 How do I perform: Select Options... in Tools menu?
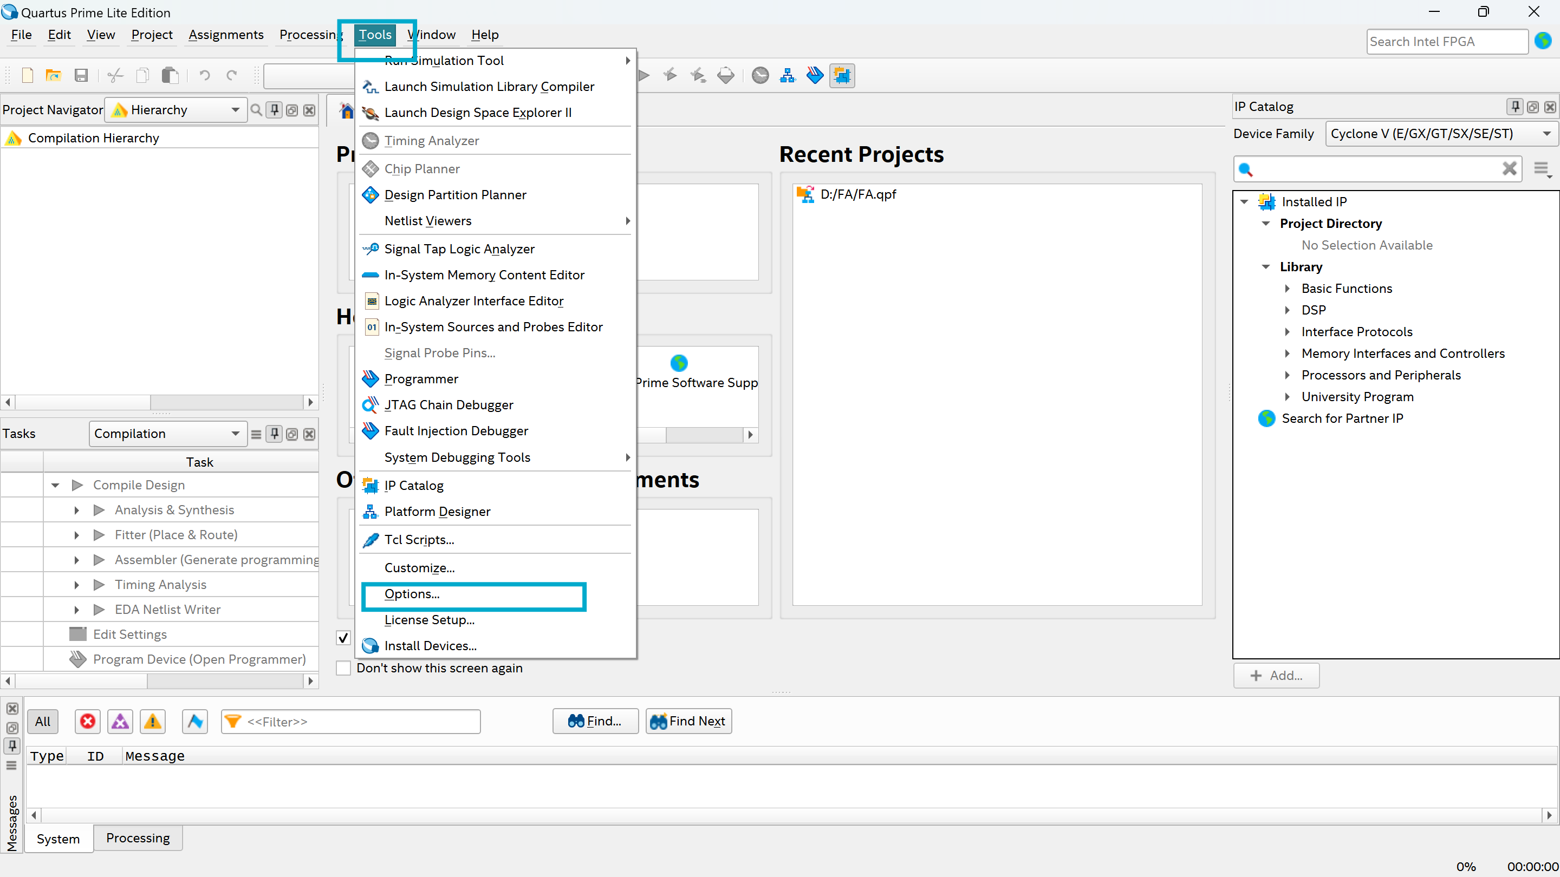tap(412, 594)
